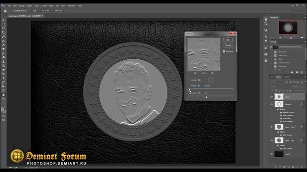Open the Filter menu
Viewport: 307px width, 172px height.
click(x=51, y=6)
